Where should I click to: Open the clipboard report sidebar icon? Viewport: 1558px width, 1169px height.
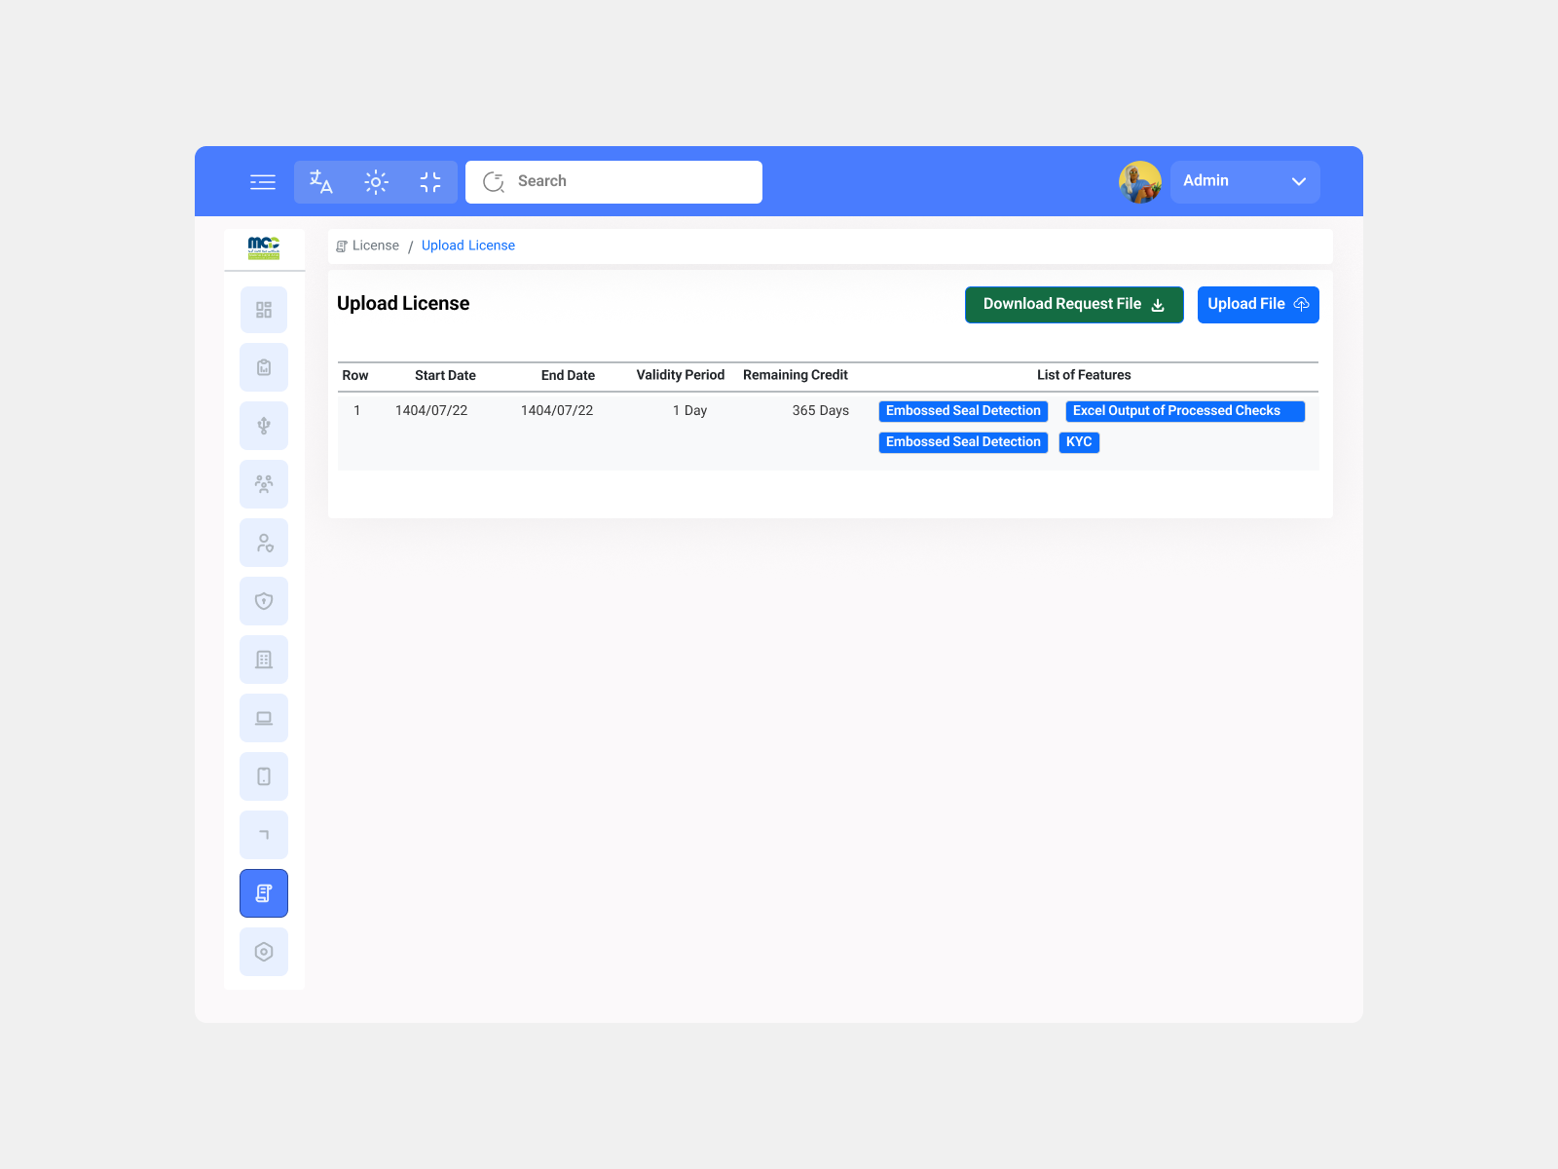[x=264, y=367]
